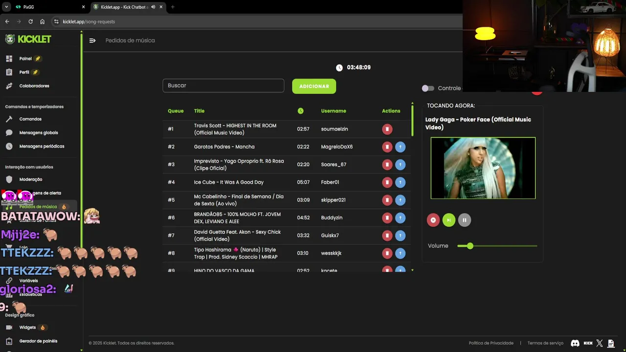Click the Queue column header

[x=176, y=111]
